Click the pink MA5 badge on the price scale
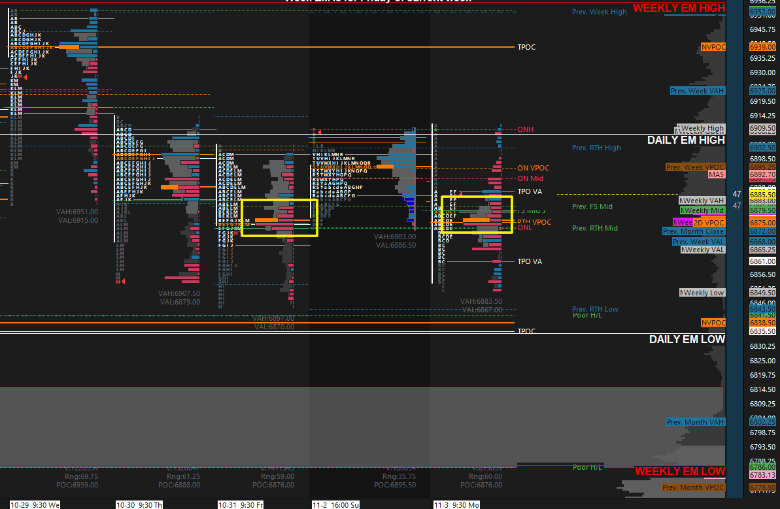The height and width of the screenshot is (509, 780). tap(717, 174)
